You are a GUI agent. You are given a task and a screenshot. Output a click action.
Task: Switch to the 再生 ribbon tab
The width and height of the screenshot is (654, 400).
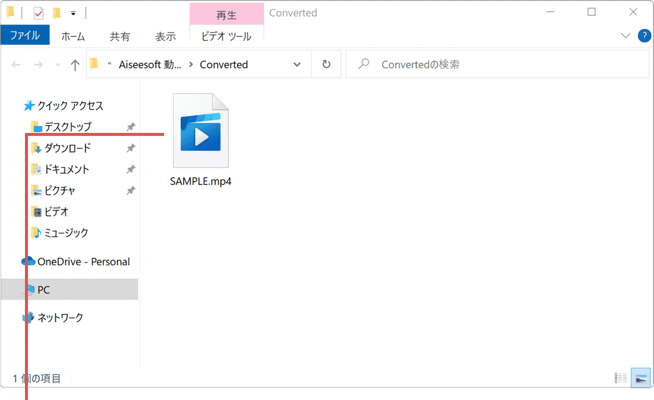pos(227,15)
